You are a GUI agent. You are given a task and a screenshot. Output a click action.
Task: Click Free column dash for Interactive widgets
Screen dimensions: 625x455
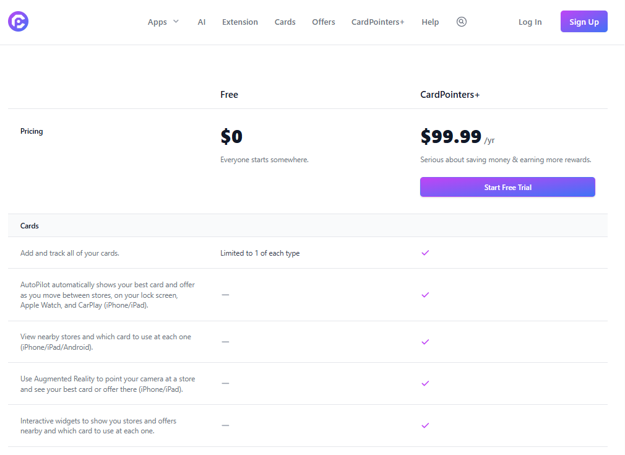point(225,425)
